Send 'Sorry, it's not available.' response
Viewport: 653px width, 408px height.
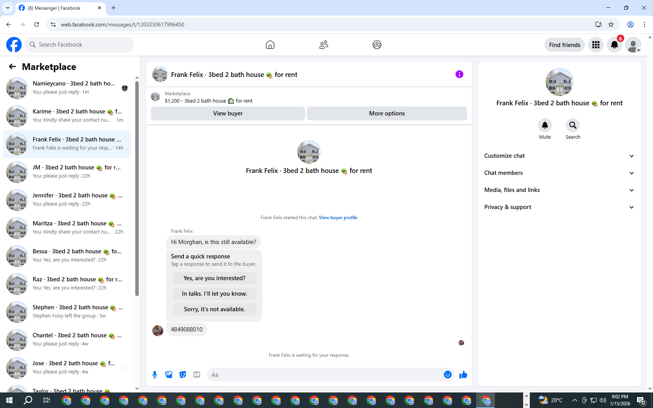tap(214, 309)
